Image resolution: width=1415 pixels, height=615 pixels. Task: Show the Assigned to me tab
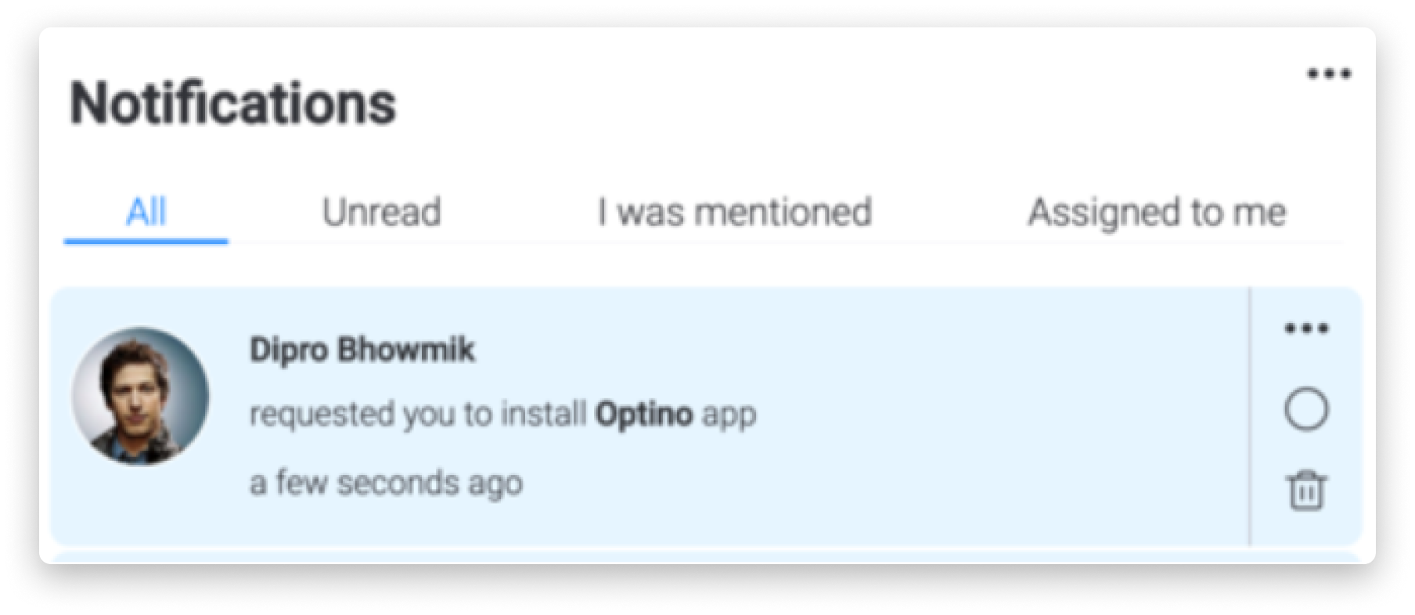point(1157,213)
